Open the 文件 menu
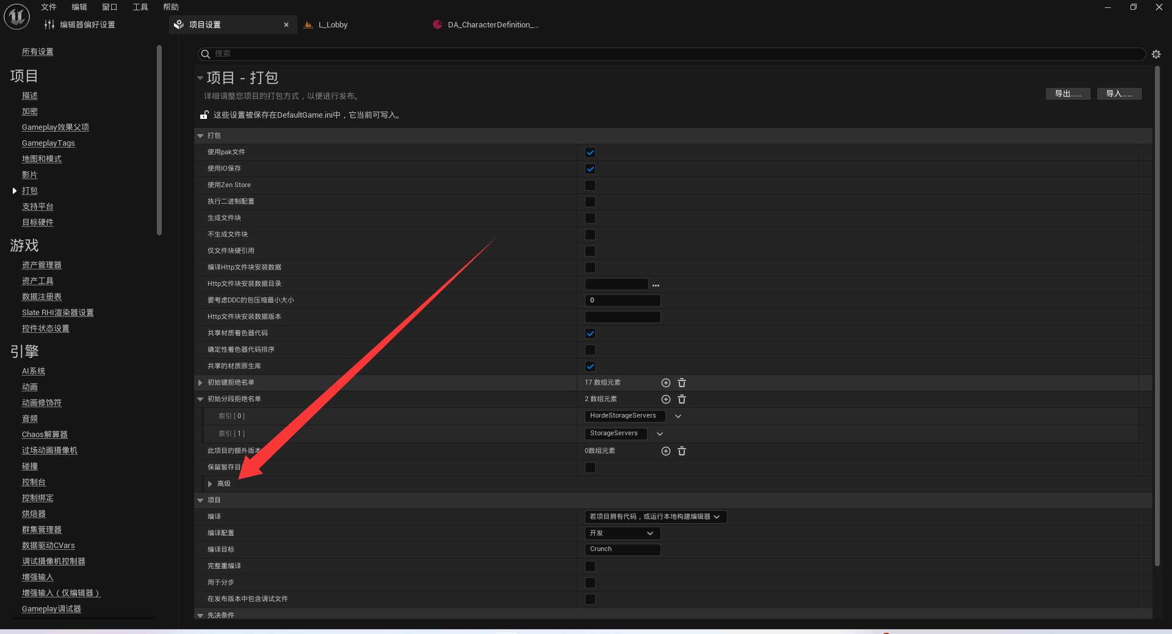Screen dimensions: 1172x634 pos(49,7)
